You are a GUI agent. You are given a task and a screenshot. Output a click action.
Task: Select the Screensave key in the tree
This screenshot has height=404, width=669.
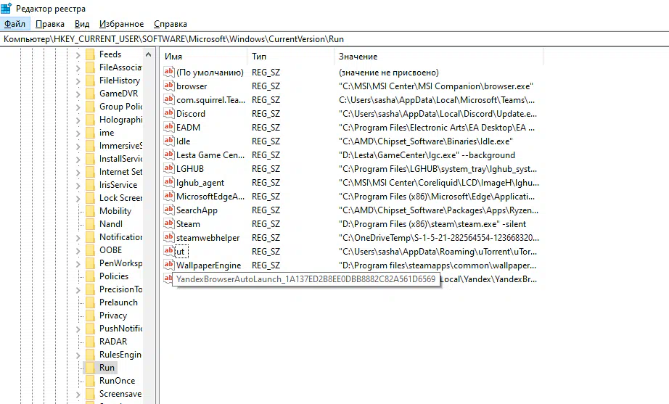[x=120, y=393]
